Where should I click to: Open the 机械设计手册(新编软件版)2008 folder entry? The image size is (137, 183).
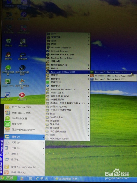[68, 103]
